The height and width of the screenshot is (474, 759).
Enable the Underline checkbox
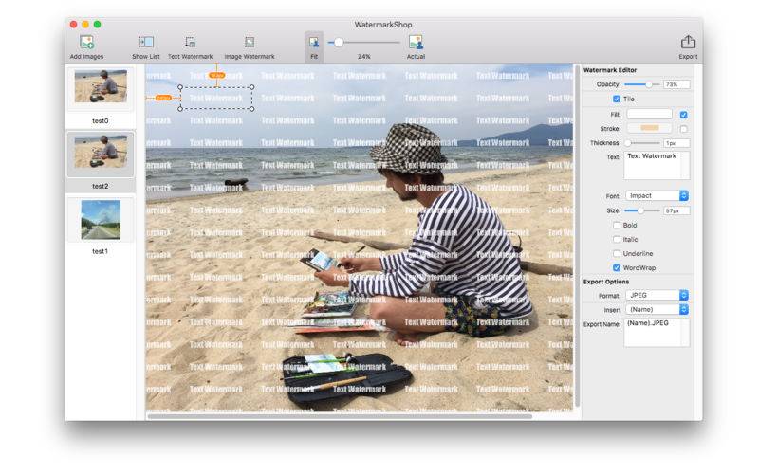(x=616, y=253)
